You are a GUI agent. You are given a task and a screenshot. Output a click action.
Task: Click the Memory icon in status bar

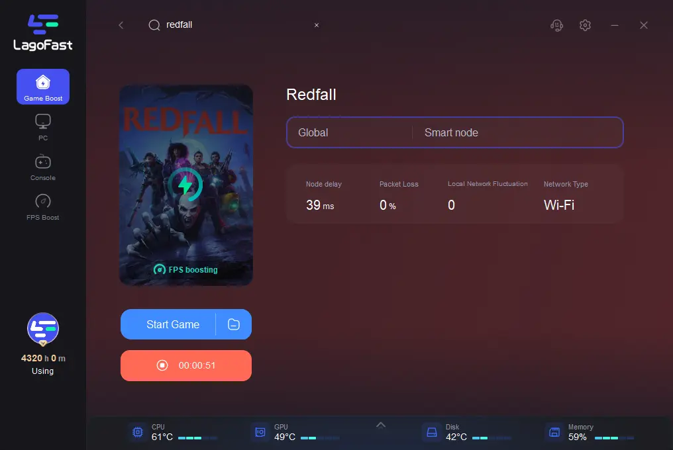tap(554, 432)
